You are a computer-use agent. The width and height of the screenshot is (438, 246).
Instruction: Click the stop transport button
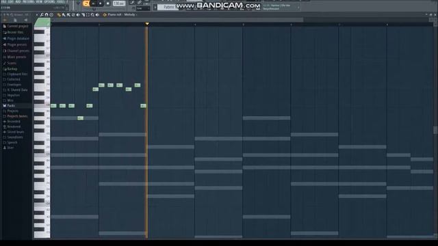coord(101,3)
